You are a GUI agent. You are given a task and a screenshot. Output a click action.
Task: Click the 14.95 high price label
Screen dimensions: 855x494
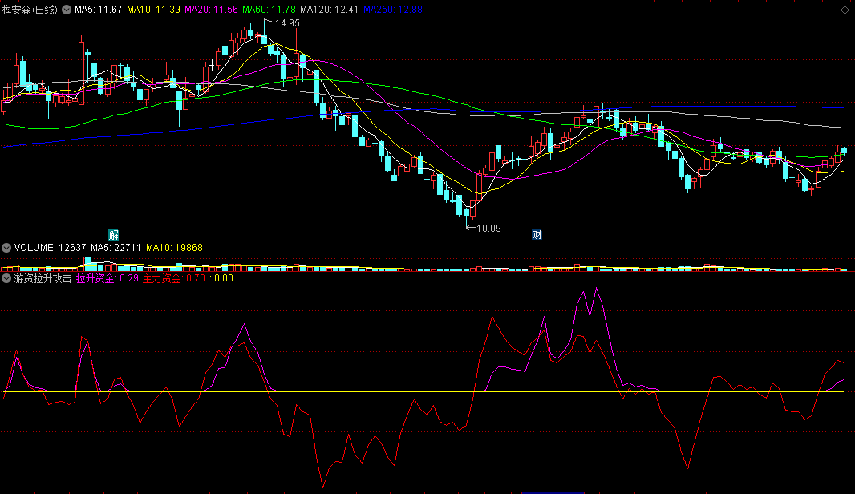[x=287, y=23]
